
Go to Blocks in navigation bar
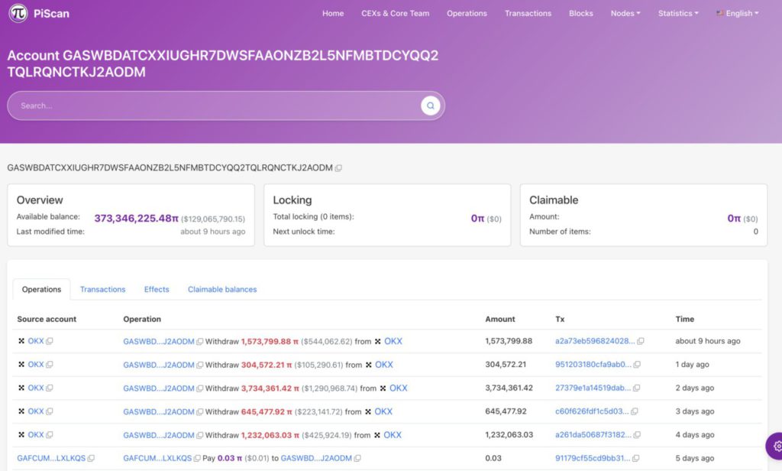click(580, 13)
